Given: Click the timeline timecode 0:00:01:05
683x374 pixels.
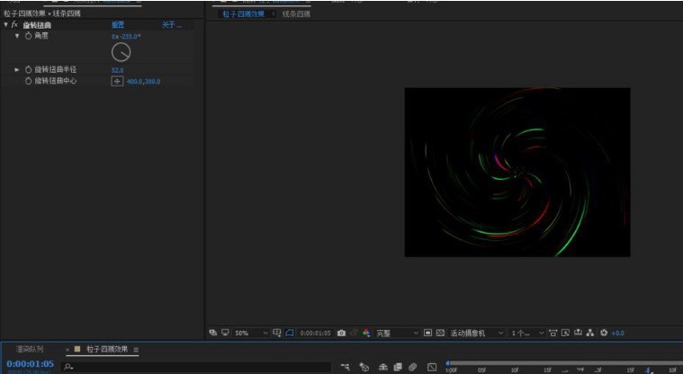Looking at the screenshot, I should point(30,363).
